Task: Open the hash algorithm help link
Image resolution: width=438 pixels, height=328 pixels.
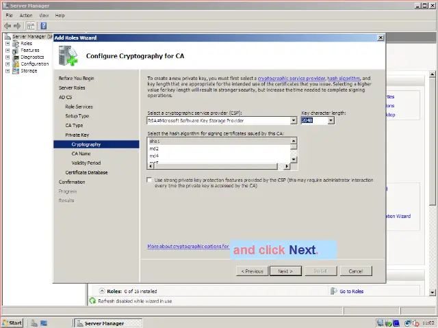Action: click(344, 79)
